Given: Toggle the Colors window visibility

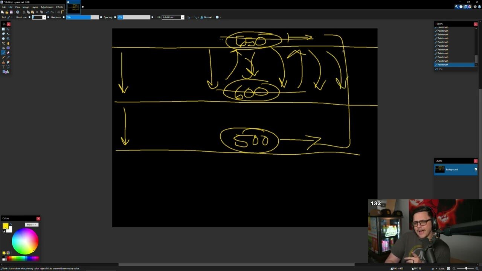Looking at the screenshot, I should point(470,7).
